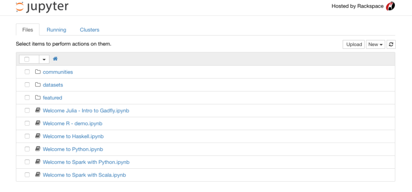
Task: Switch to the Running tab
Action: (x=57, y=30)
